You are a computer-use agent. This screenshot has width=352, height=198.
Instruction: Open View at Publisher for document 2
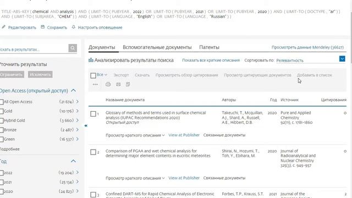coord(184,178)
